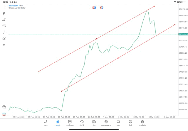
Task: Open the Mailbox tab
Action: click(106, 123)
